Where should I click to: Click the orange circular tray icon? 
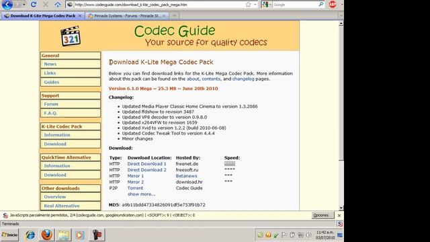coord(268,235)
